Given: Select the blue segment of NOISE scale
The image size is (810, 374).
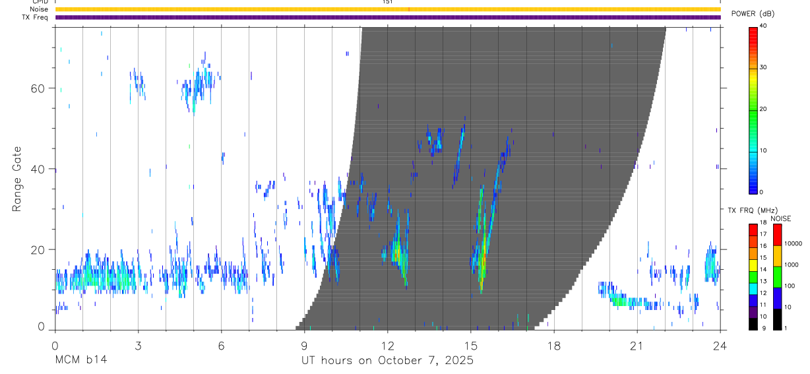Looking at the screenshot, I should point(777,298).
